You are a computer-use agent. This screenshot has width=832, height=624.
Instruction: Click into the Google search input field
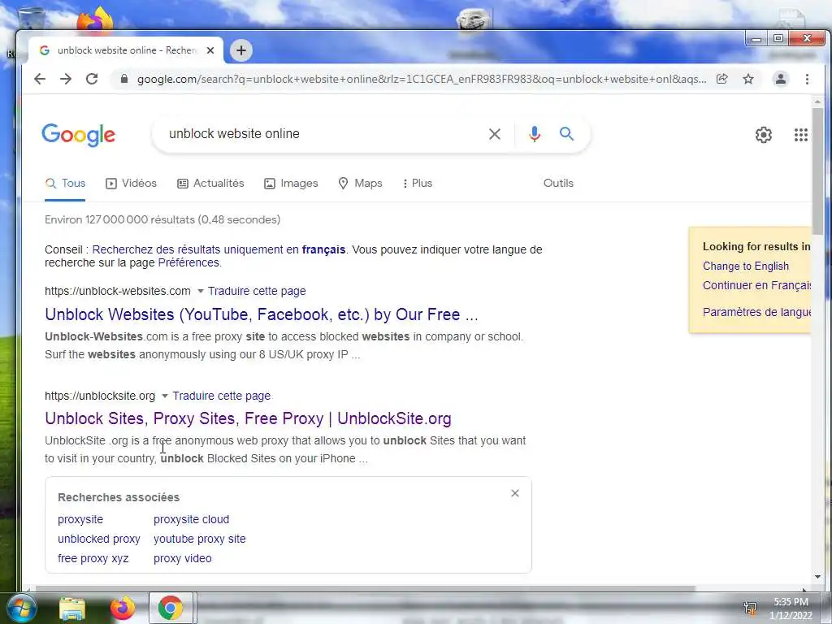coord(323,134)
